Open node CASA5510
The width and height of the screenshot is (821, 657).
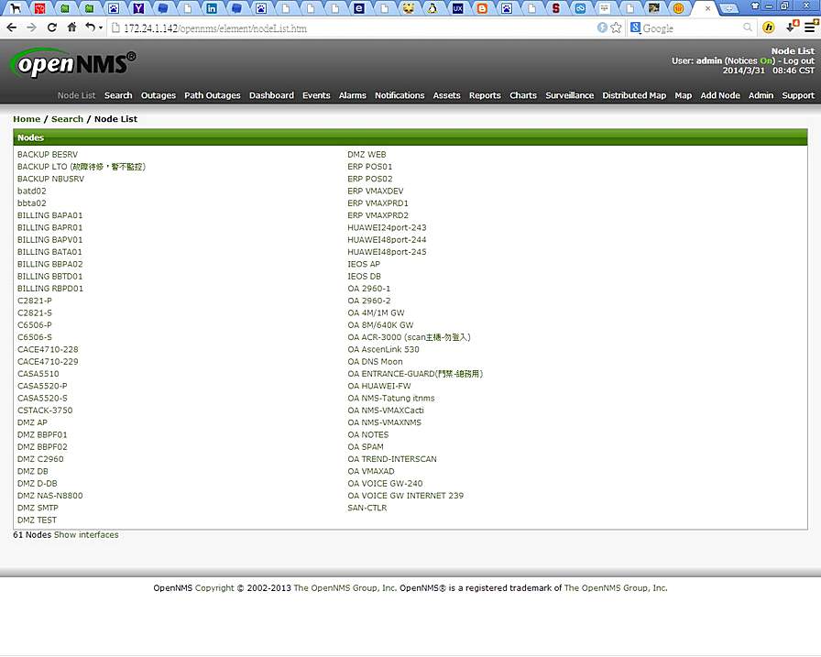38,373
